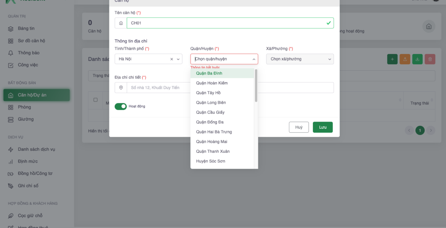Click the red trash delete button
The height and width of the screenshot is (228, 446).
click(430, 59)
